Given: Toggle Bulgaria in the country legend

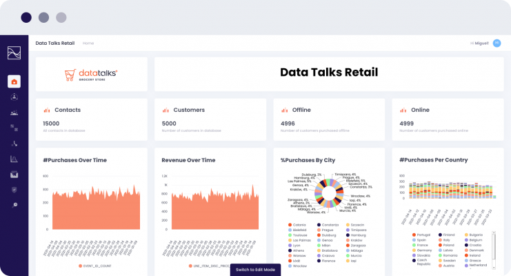Looking at the screenshot, I should coord(474,235).
